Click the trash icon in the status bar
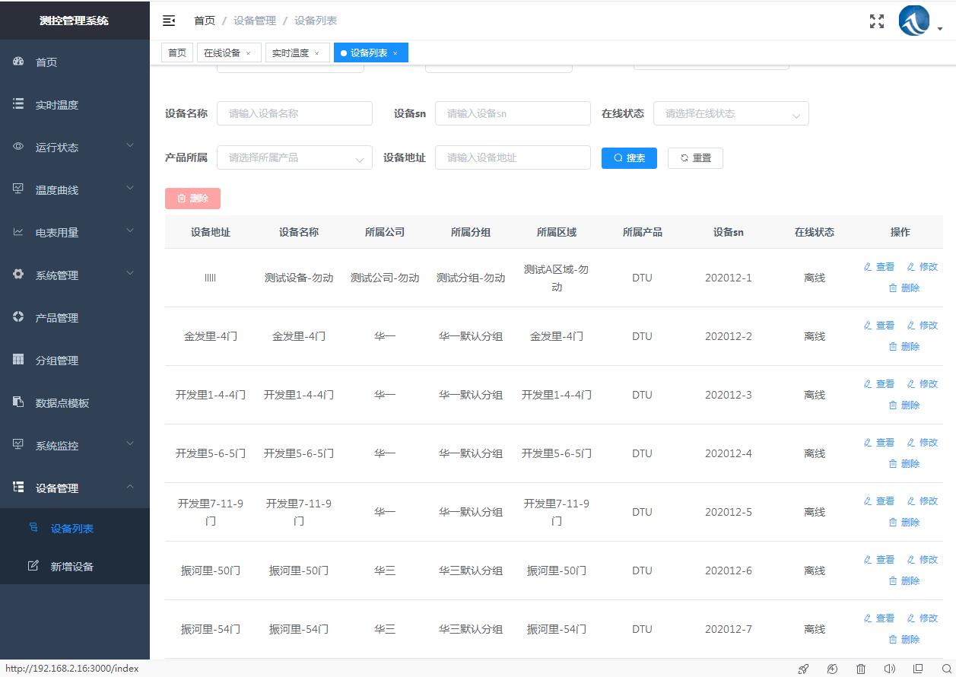The image size is (956, 677). pos(860,669)
